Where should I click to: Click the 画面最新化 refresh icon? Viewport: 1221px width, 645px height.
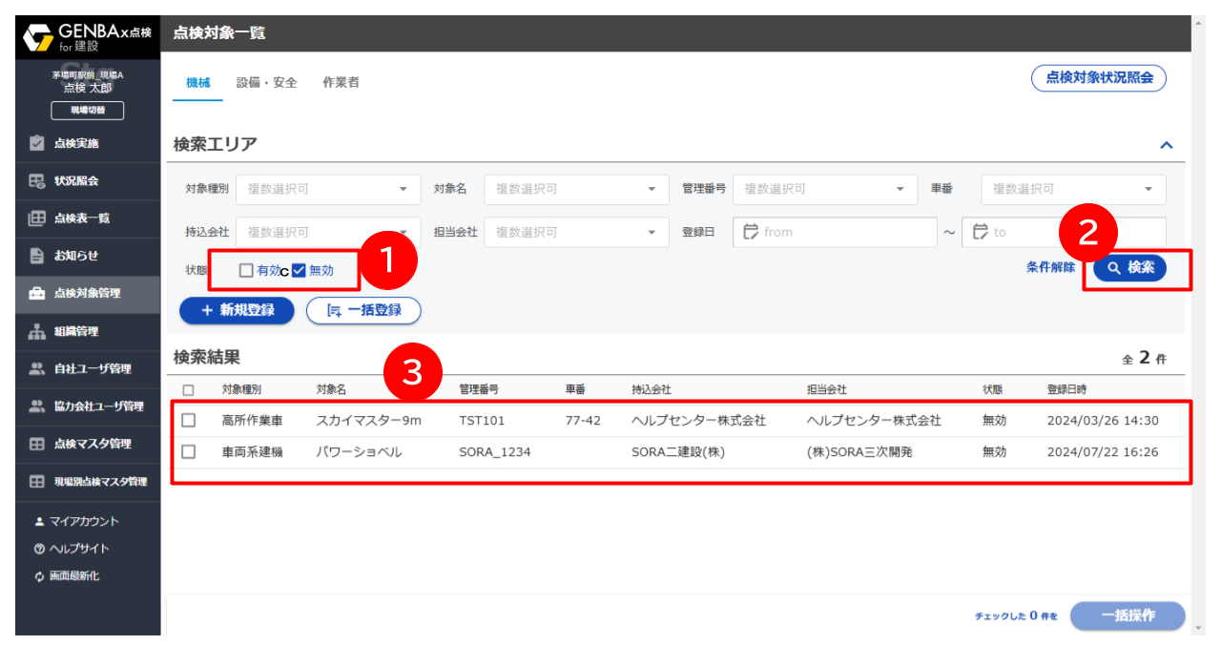tap(39, 576)
